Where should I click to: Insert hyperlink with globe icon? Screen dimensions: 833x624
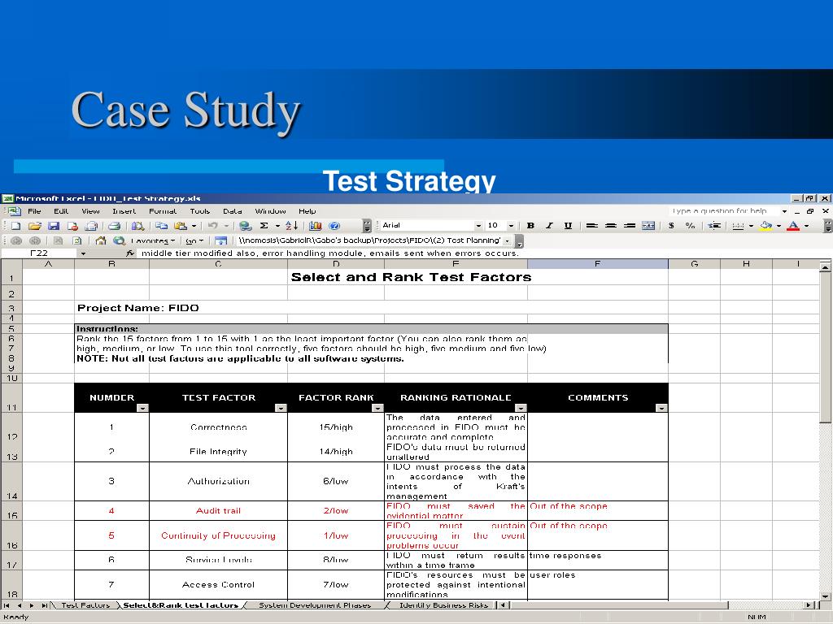click(x=245, y=226)
